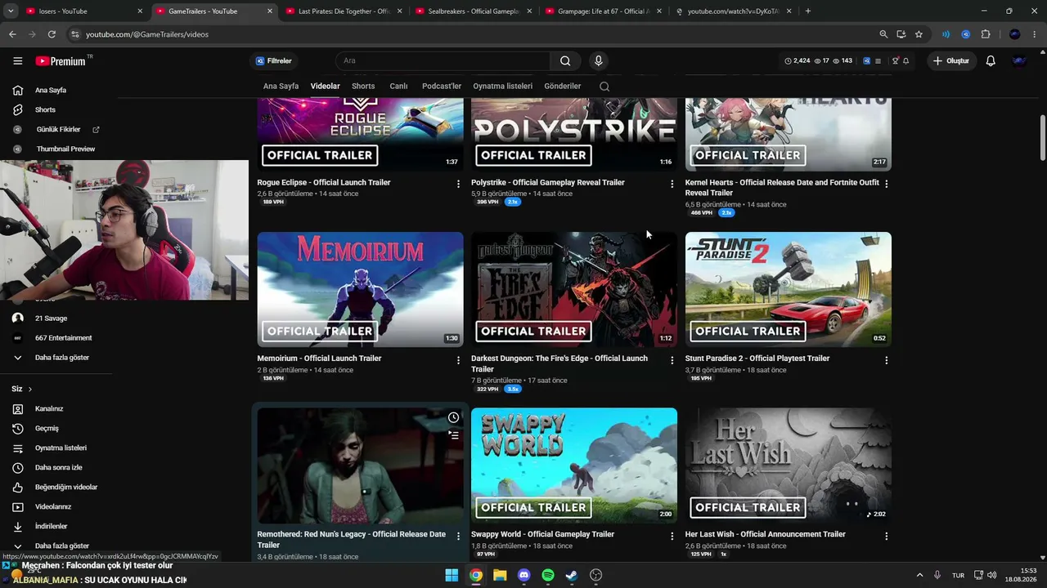Open the Chrome extensions puzzle menu
1047x588 pixels.
[986, 34]
